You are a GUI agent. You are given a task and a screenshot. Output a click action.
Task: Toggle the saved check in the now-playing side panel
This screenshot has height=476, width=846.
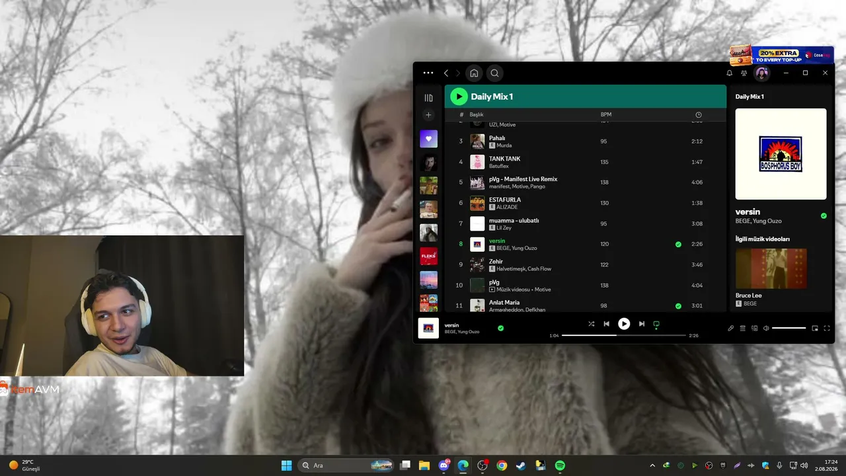click(824, 216)
